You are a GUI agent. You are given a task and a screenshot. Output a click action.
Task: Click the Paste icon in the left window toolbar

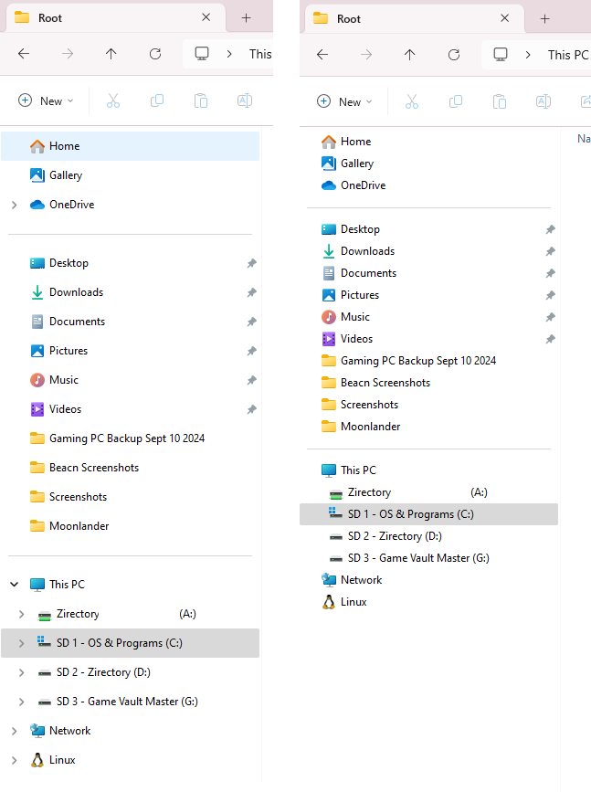pos(201,101)
